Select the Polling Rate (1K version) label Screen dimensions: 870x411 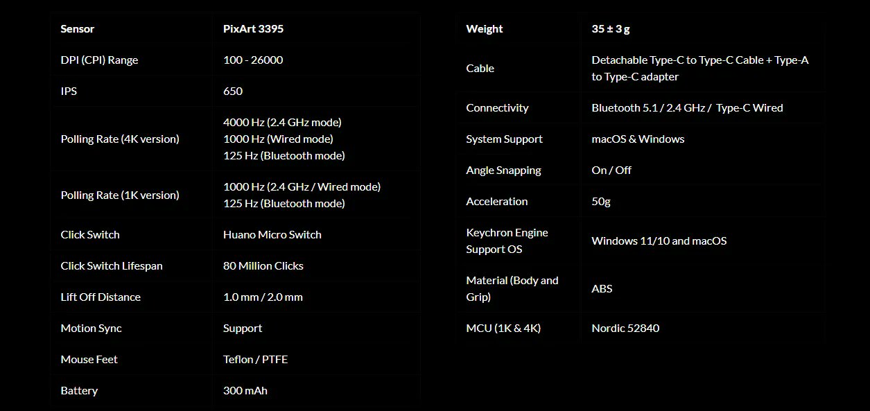[x=120, y=195]
